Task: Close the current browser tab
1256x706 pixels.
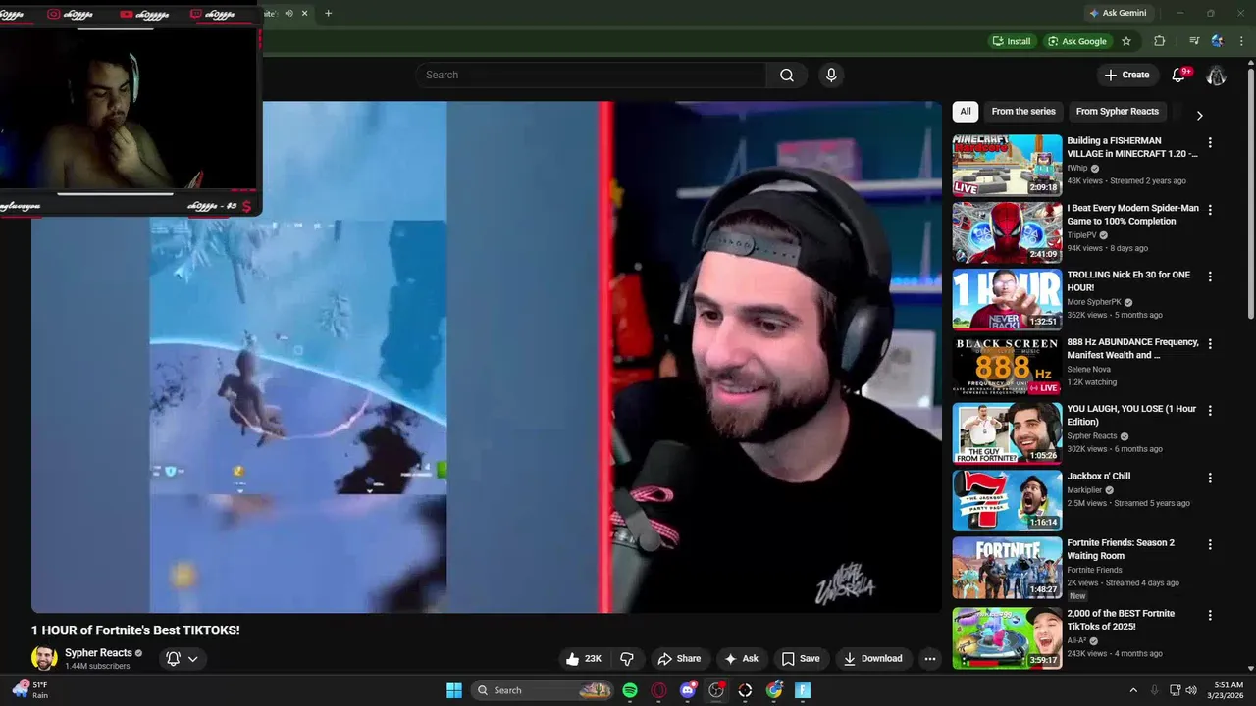Action: (305, 13)
